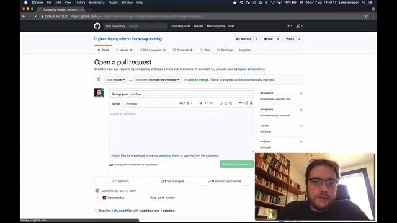Click the pull request title field
The image size is (397, 223).
[181, 94]
